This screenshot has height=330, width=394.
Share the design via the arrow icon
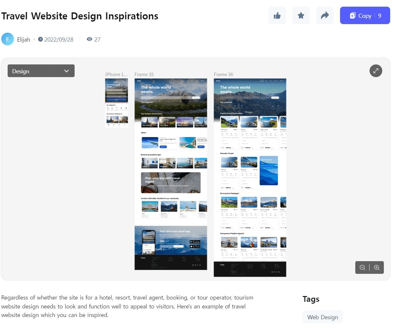(325, 16)
